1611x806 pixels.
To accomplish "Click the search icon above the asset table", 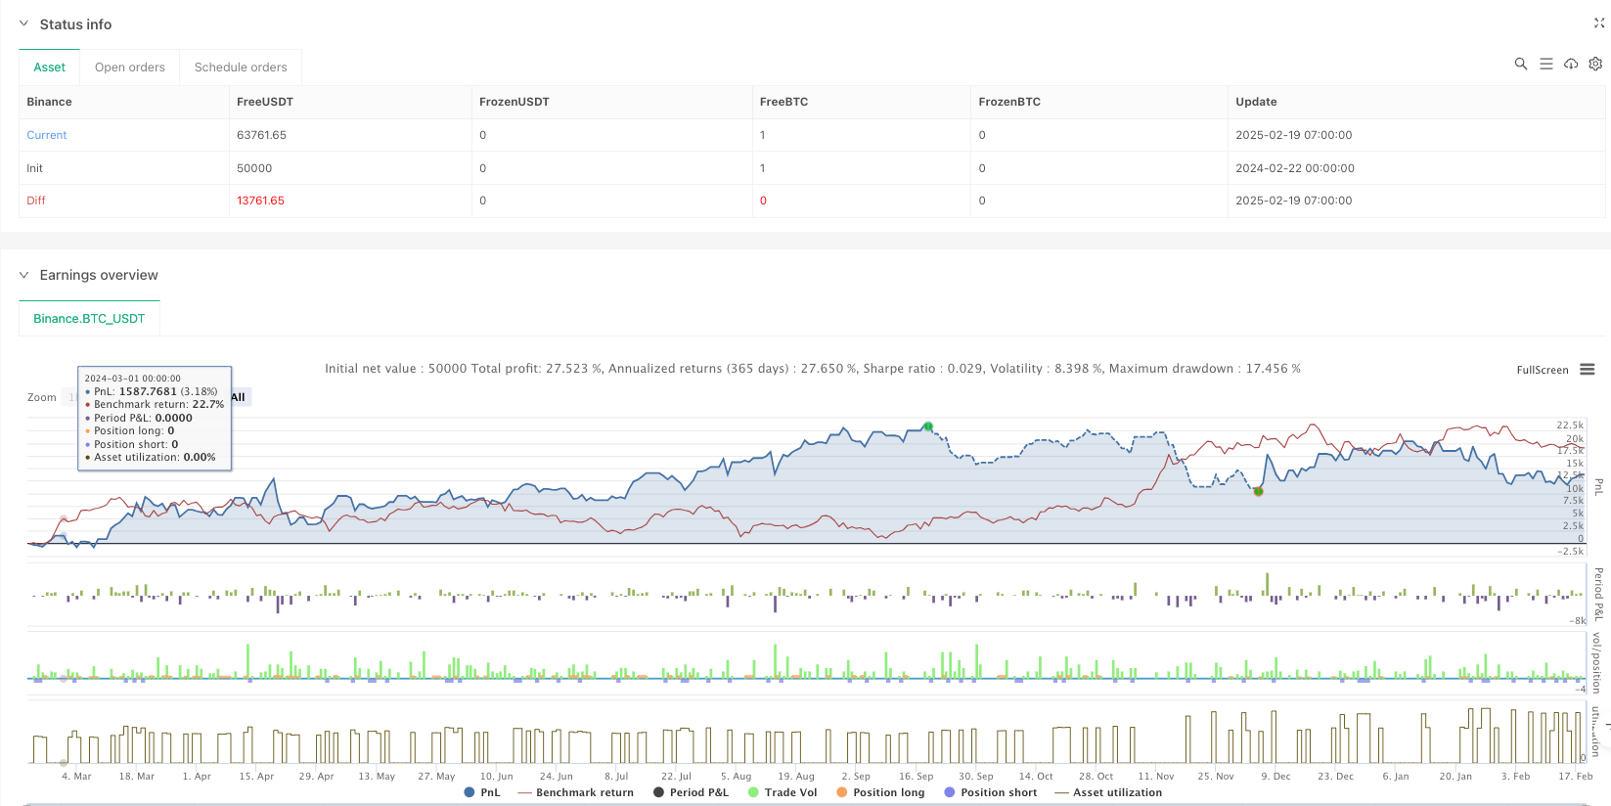I will pyautogui.click(x=1520, y=64).
